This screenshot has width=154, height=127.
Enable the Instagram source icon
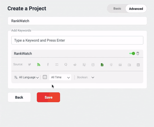pos(93,65)
